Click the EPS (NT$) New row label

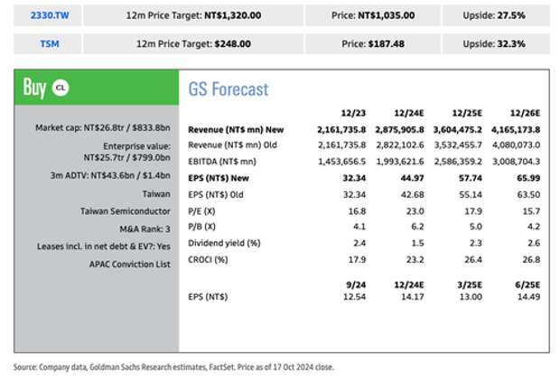pos(220,180)
